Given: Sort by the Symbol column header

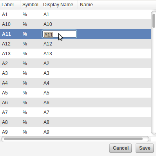Looking at the screenshot, I should [31, 5].
